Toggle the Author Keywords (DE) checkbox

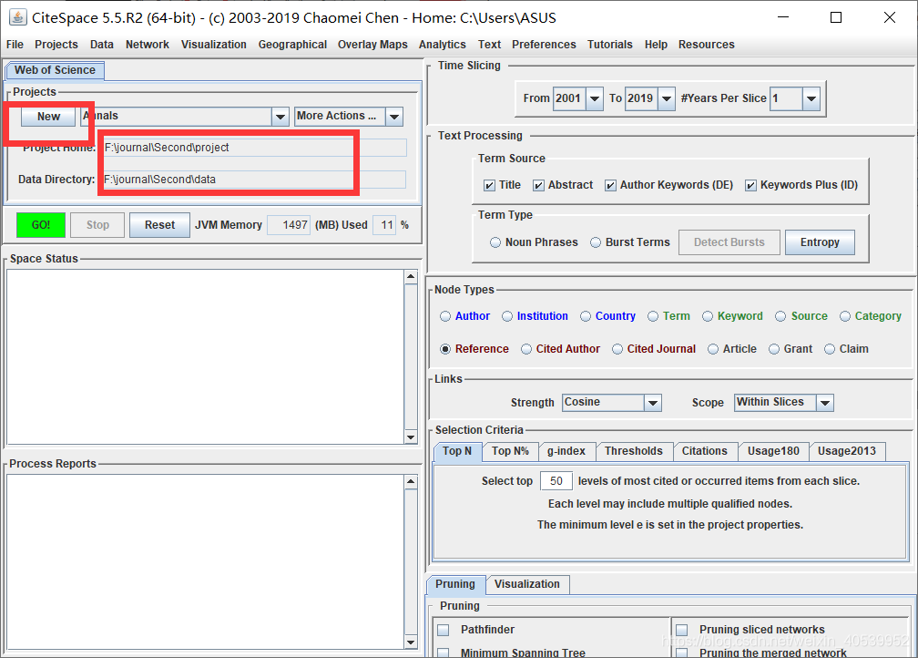(610, 185)
